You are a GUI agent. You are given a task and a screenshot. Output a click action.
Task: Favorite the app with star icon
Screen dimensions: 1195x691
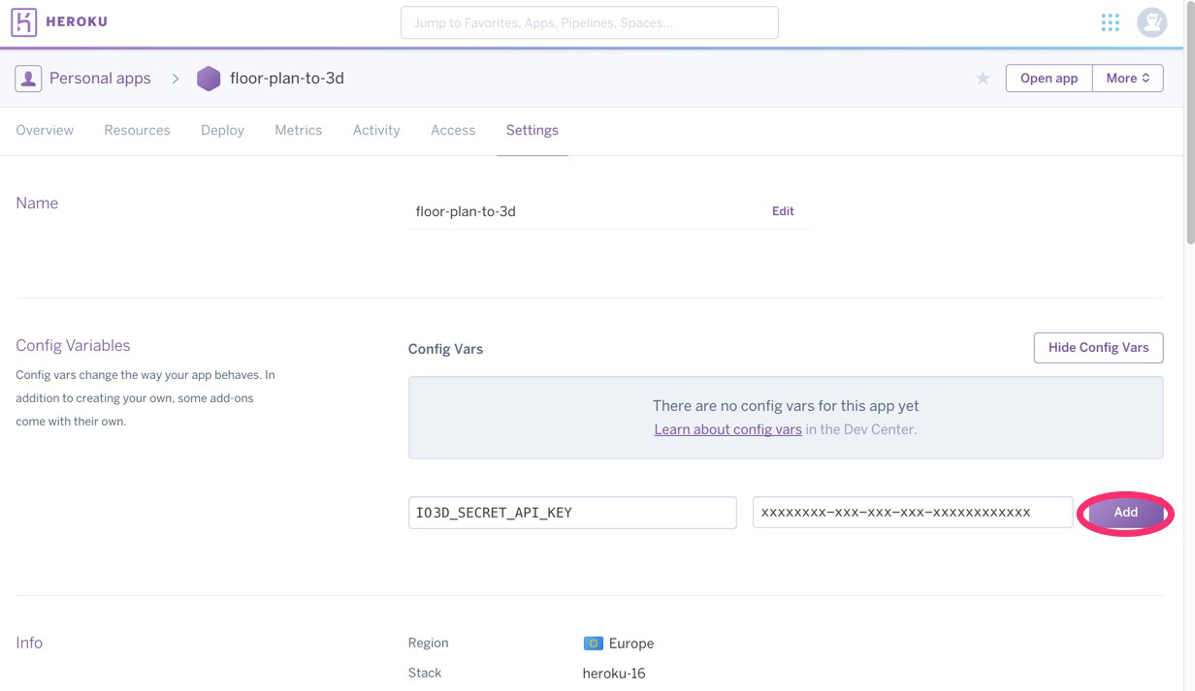[983, 79]
